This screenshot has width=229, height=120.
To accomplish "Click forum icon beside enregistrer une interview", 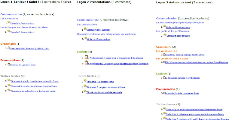I will [x=85, y=86].
